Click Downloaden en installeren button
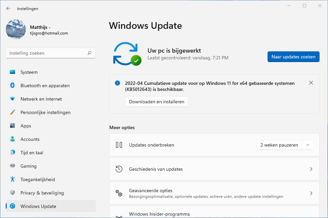Viewport: 328px width, 218px height. pos(157,102)
